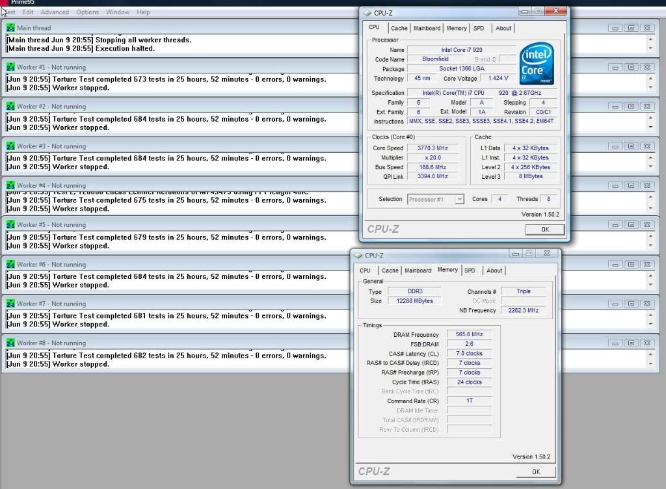
Task: Click the Worker #5 window icon
Action: click(10, 224)
